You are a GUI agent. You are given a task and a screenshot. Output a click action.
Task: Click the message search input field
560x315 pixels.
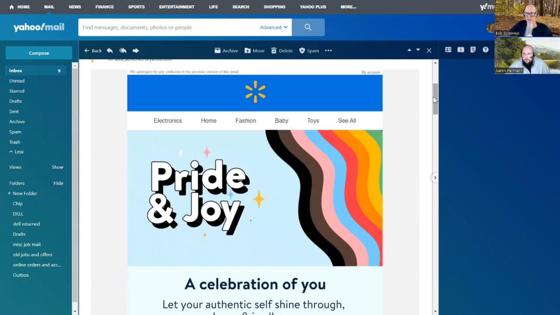[168, 27]
